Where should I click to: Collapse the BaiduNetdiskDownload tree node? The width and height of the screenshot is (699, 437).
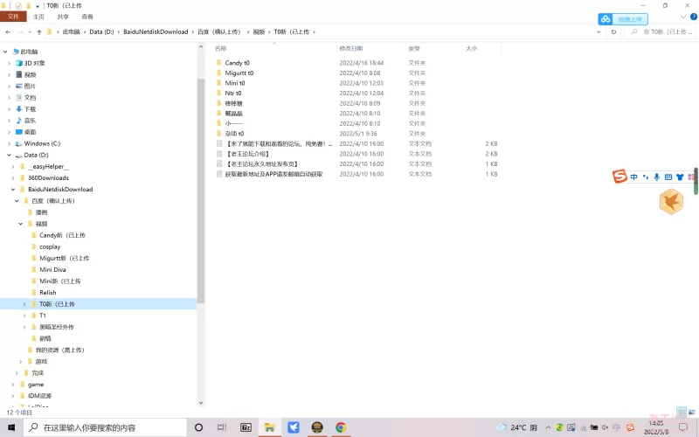pos(13,190)
